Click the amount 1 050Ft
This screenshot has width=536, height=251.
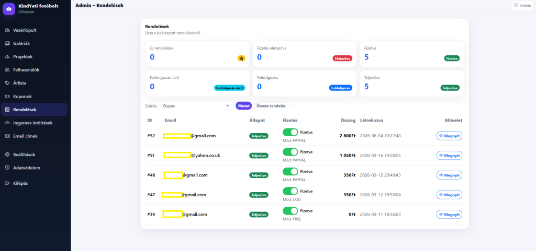pyautogui.click(x=348, y=156)
